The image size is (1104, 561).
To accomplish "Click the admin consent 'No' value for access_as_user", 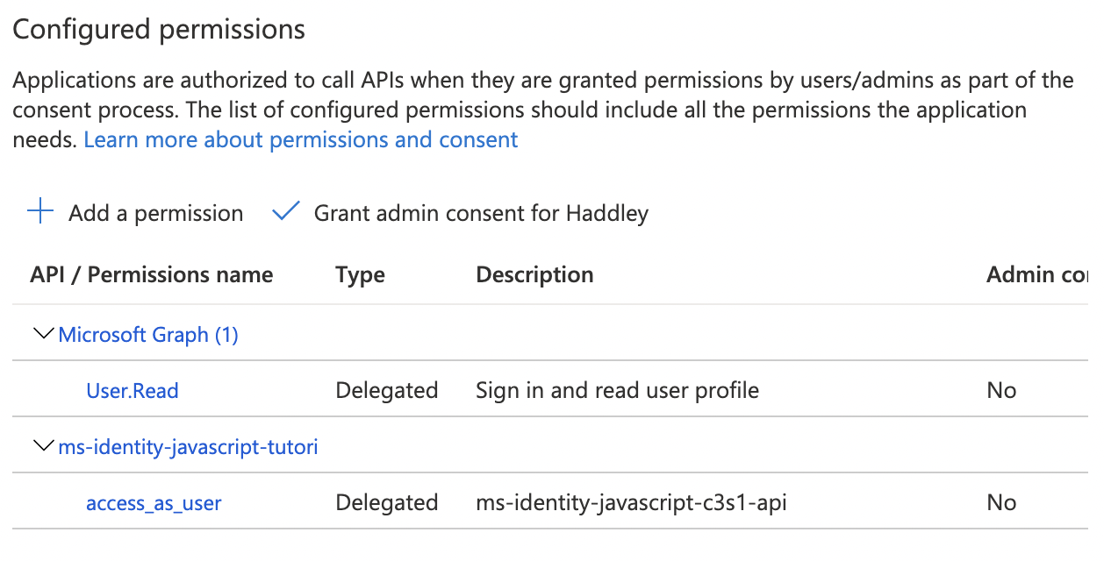I will click(1001, 503).
